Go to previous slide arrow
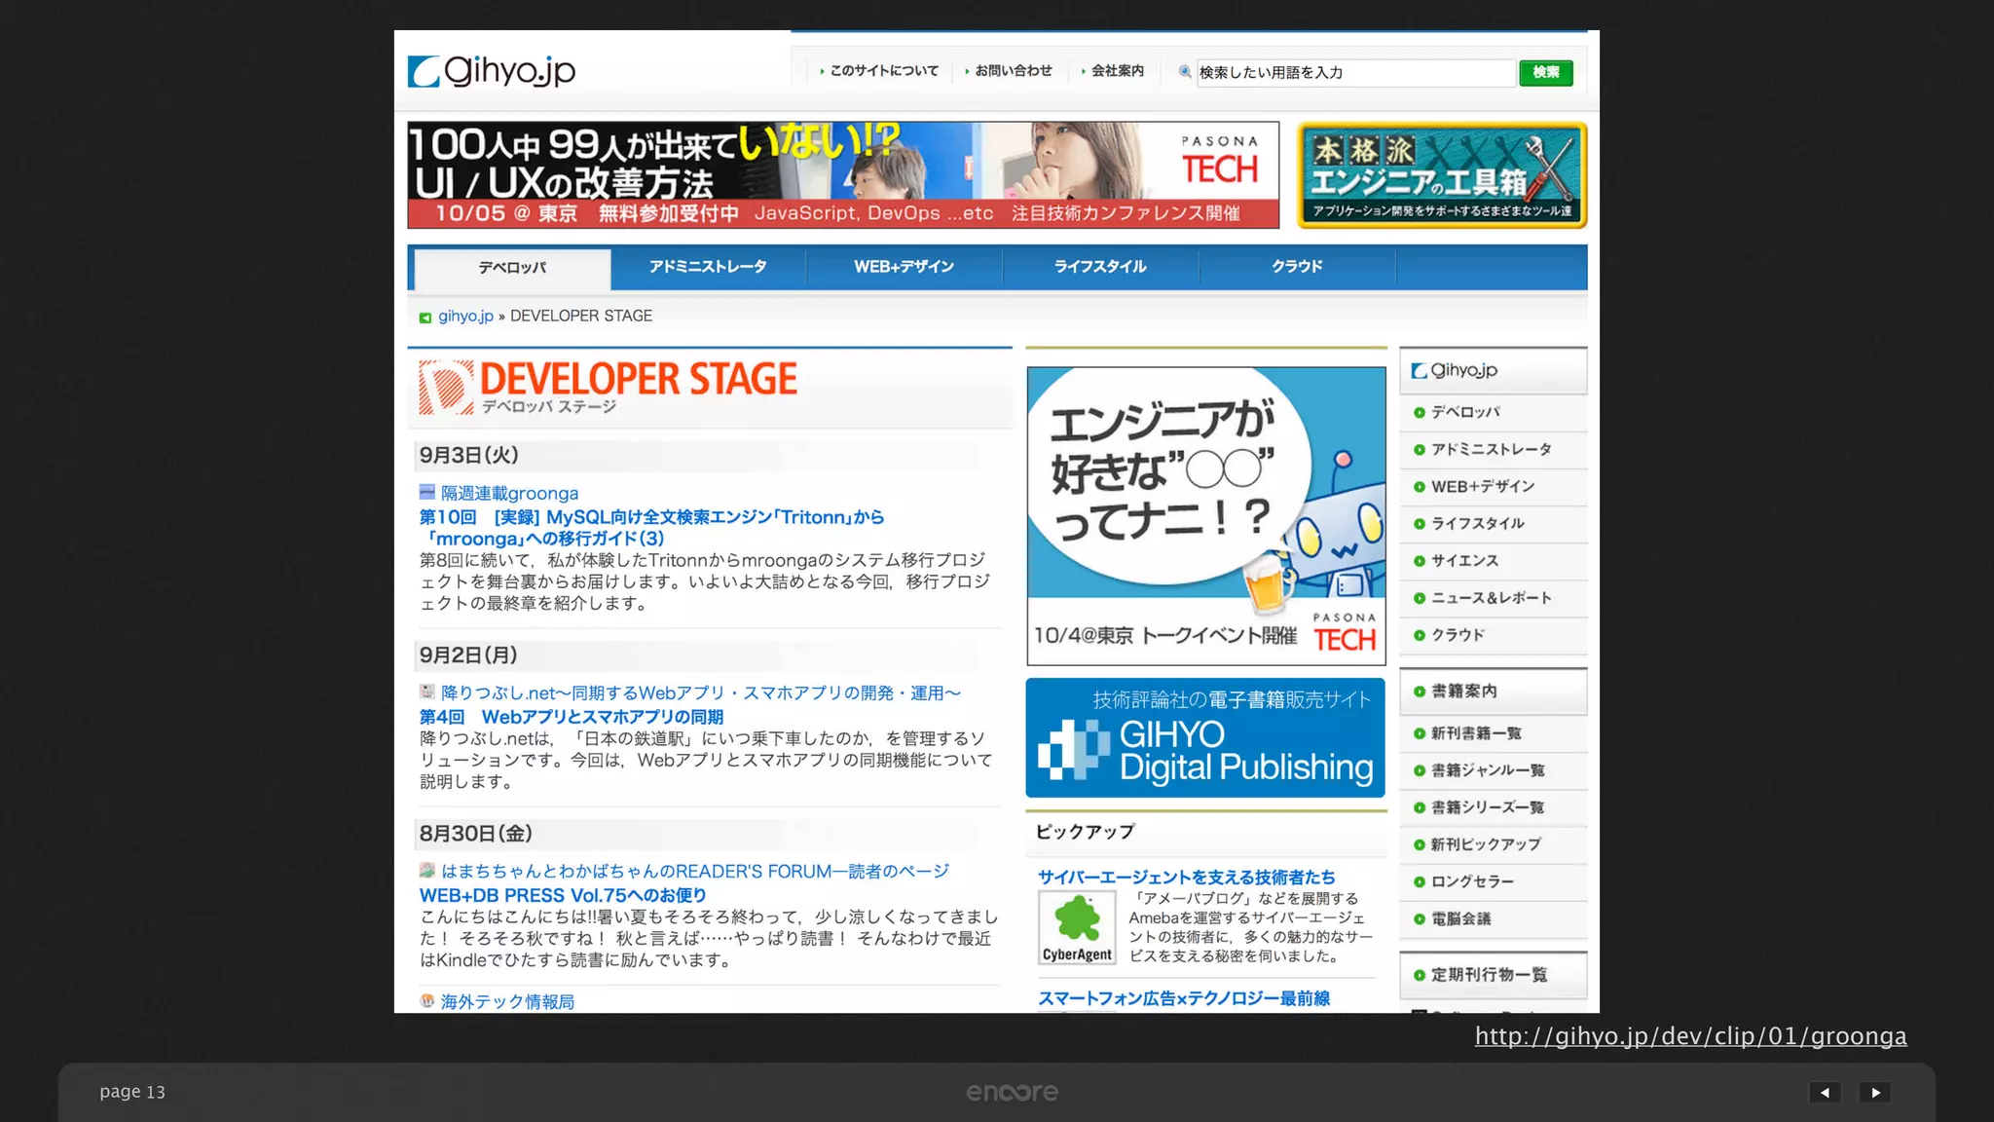Screen dimensions: 1994x1122 pos(1825,1093)
